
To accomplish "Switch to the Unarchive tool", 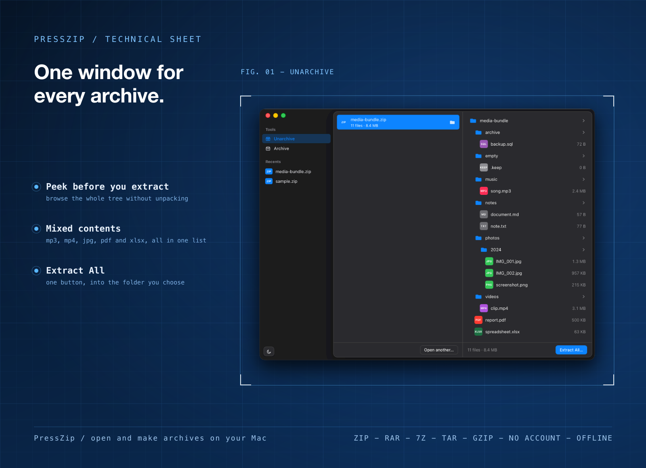I will [x=296, y=139].
